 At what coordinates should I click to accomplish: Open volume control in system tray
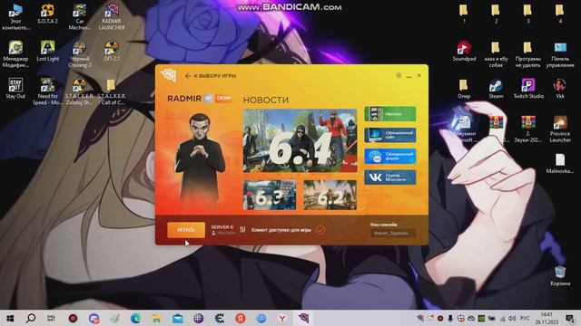[512, 318]
